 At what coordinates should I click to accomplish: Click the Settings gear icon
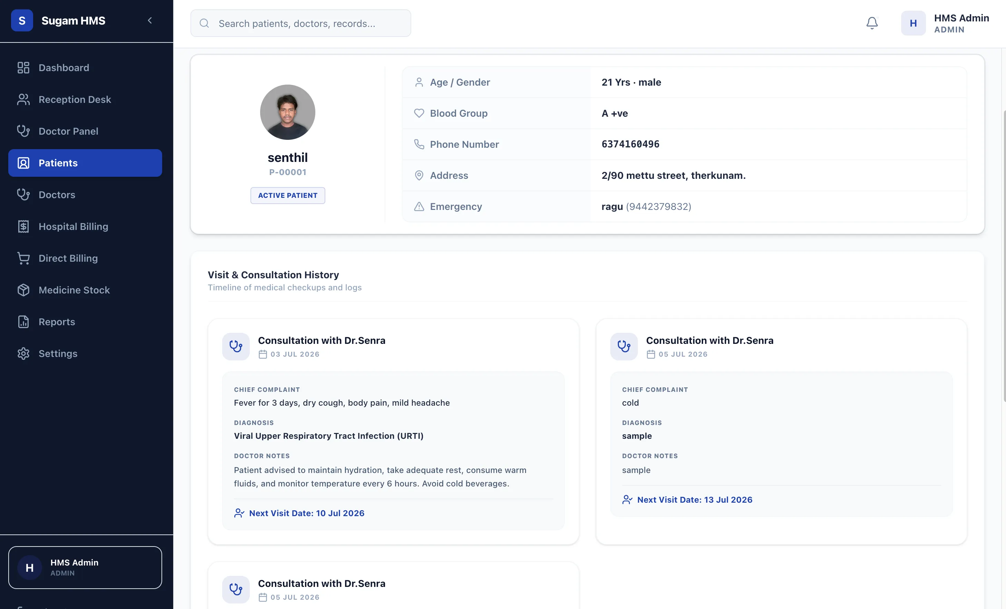tap(23, 353)
